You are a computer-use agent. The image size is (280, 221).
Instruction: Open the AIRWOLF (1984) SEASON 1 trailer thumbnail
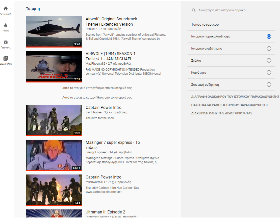coord(54,67)
